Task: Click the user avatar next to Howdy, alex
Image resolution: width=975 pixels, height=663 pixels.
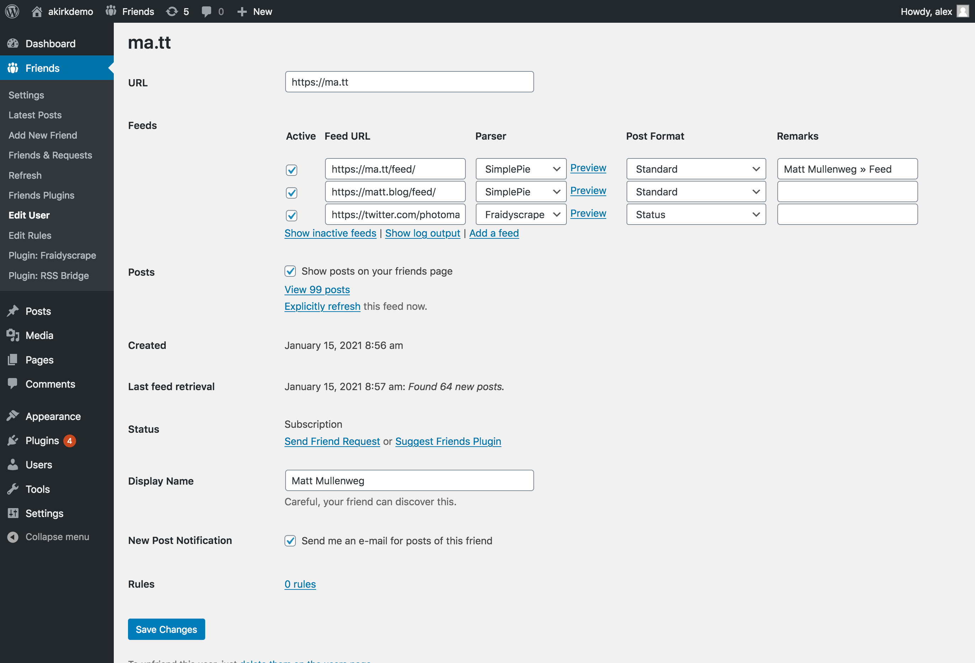Action: 963,11
